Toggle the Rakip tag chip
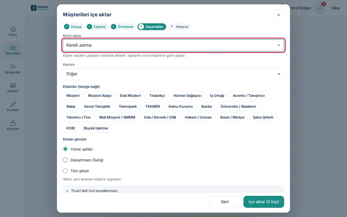The image size is (347, 217). pos(71,106)
